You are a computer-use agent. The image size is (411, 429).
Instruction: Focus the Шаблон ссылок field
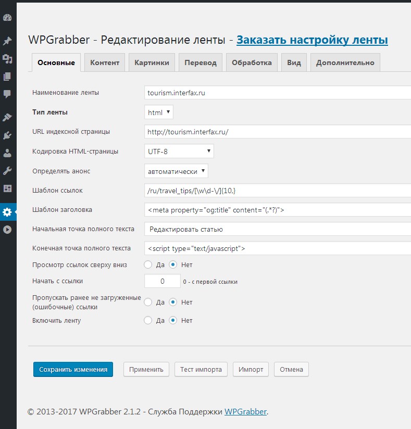(278, 191)
